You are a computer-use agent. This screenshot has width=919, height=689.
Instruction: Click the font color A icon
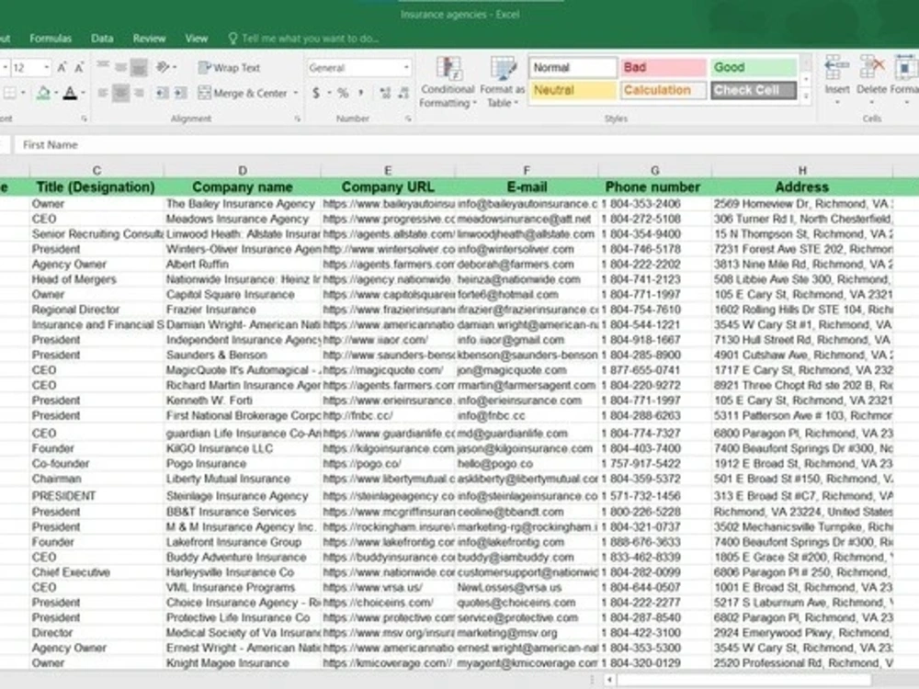pos(70,93)
